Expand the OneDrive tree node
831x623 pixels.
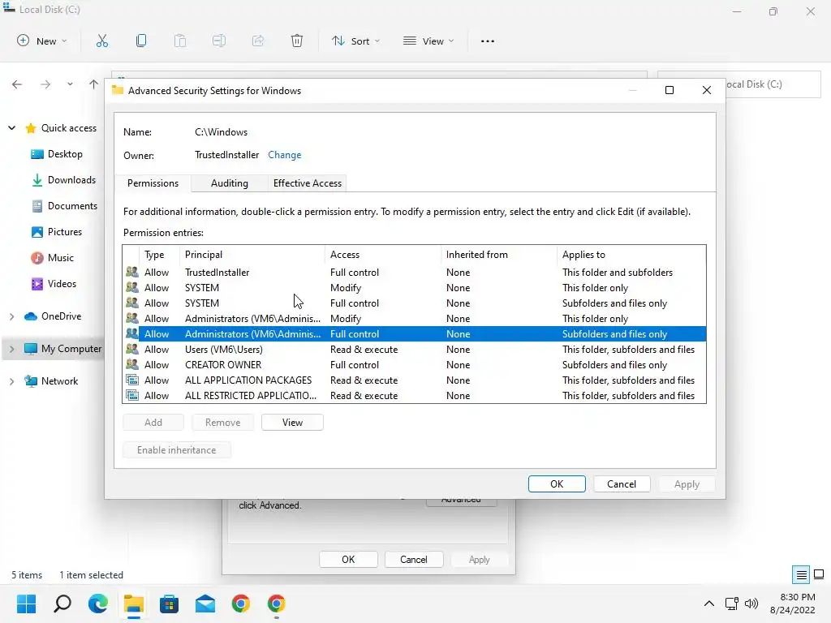[x=11, y=316]
